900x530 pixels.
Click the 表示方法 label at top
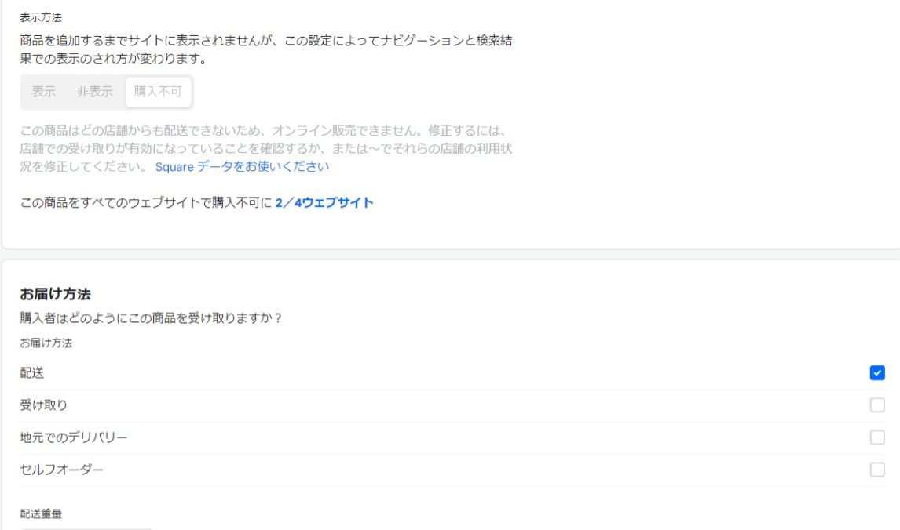coord(42,16)
